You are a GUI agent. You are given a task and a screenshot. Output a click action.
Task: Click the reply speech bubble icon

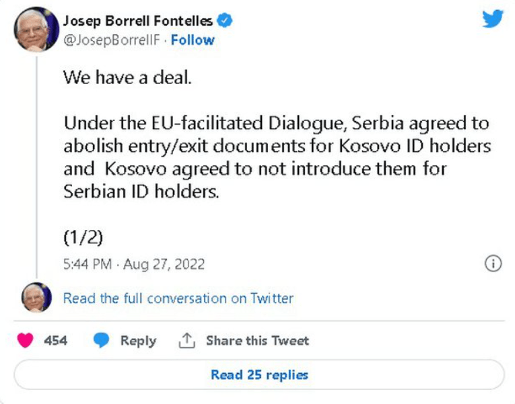coord(101,341)
